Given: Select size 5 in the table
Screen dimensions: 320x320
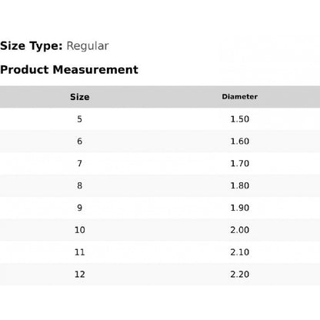Looking at the screenshot, I should [x=80, y=119].
